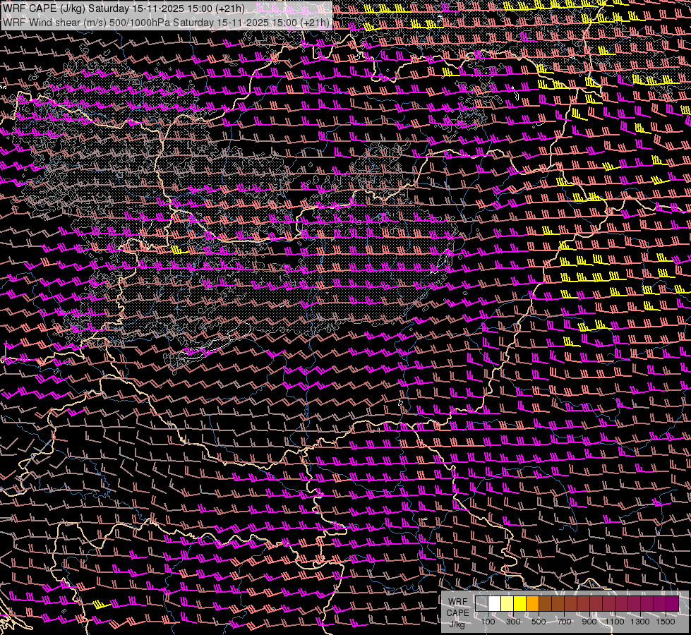691x635 pixels.
Task: Click the isolated yellow wind barb at bottom-left
Action: [101, 605]
